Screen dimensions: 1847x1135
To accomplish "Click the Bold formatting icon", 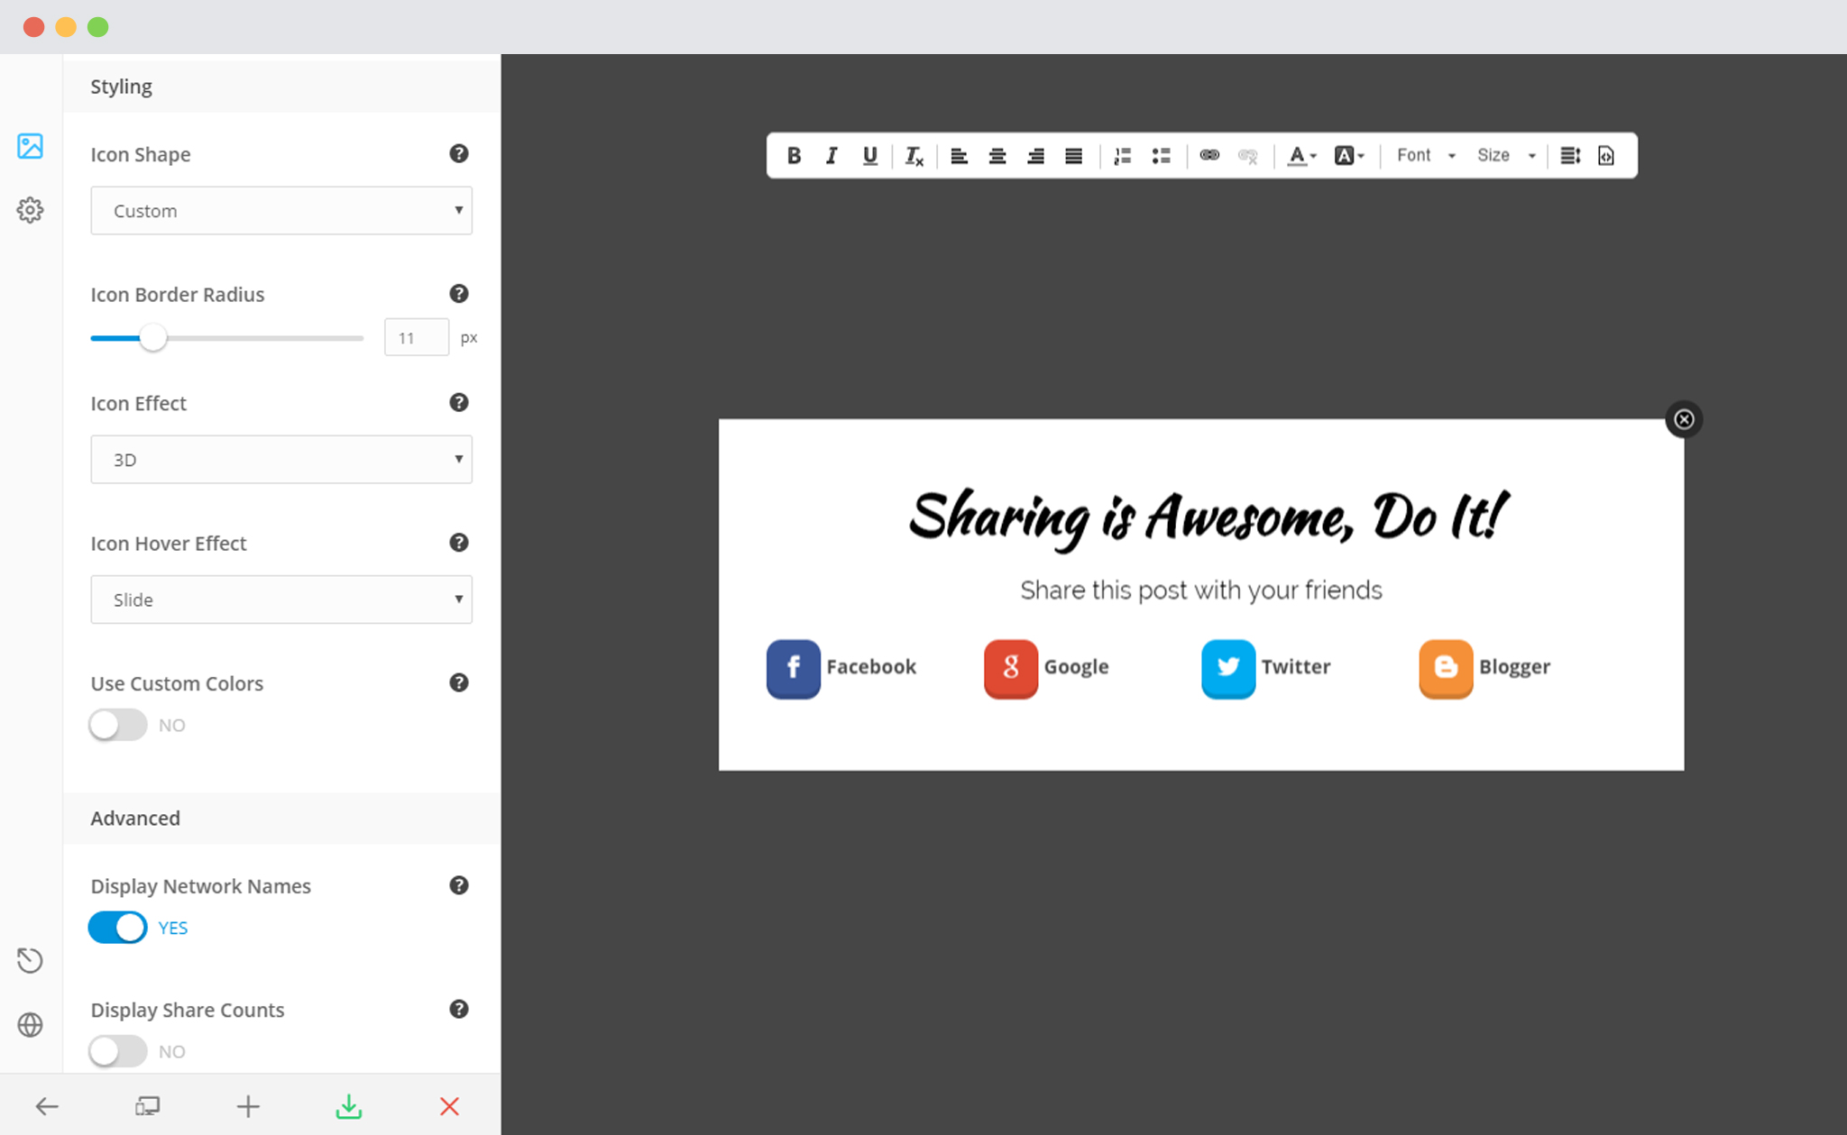I will click(793, 156).
